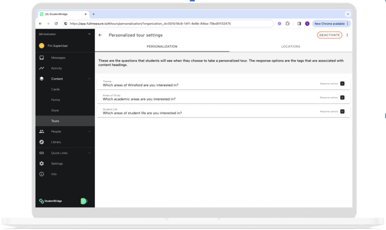Click the Info circle icon
This screenshot has width=386, height=230.
(42, 174)
